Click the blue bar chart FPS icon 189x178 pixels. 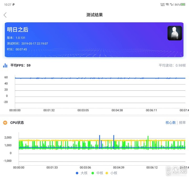click(5, 66)
